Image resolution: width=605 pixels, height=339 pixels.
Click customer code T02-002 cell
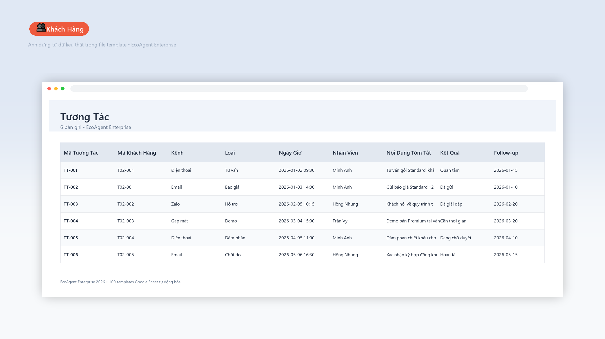(x=126, y=204)
